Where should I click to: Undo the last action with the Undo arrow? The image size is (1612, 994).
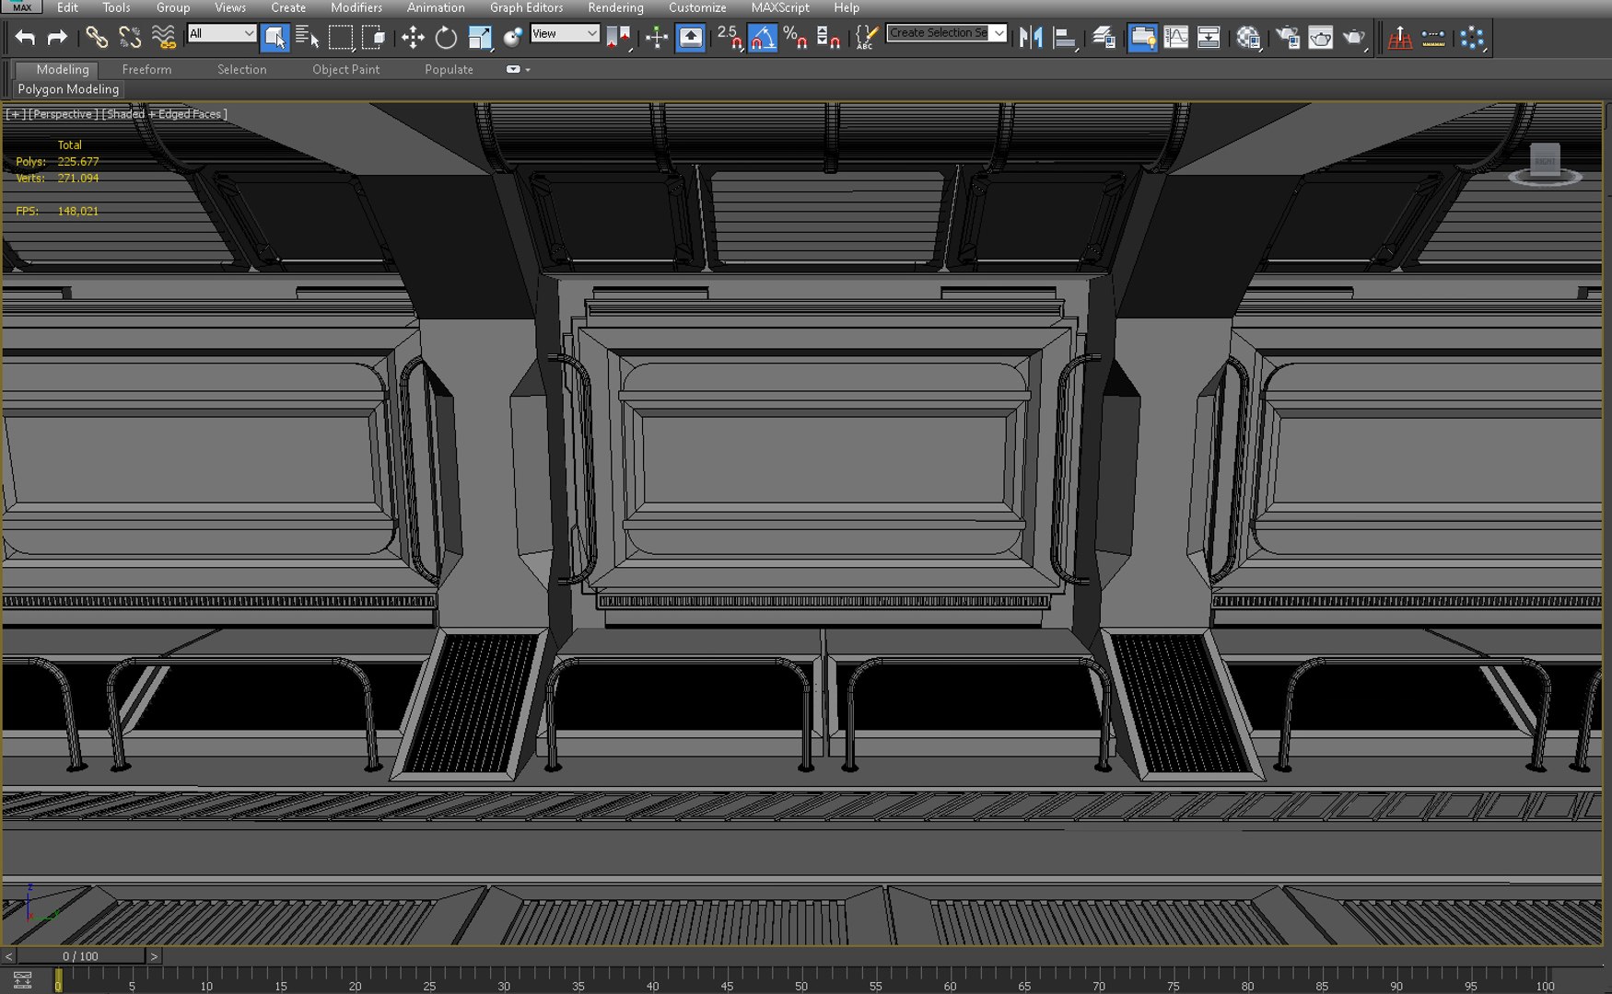25,38
